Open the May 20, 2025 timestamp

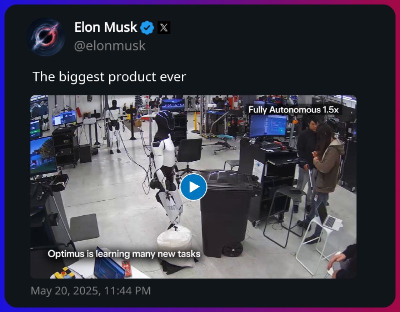coord(90,291)
